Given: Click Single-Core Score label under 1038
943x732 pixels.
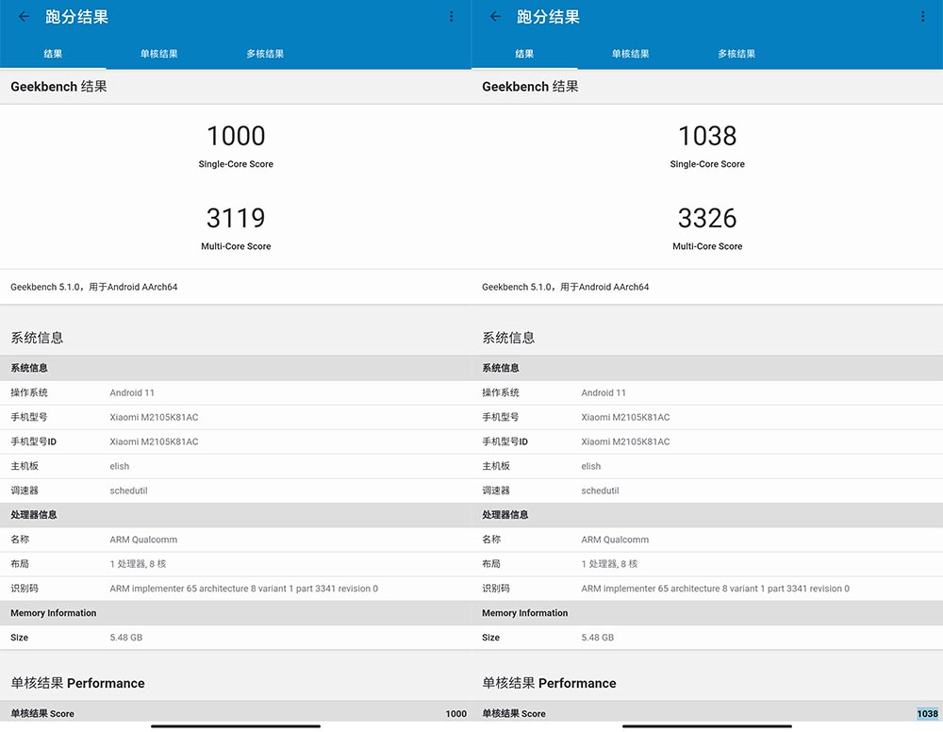Looking at the screenshot, I should 707,164.
